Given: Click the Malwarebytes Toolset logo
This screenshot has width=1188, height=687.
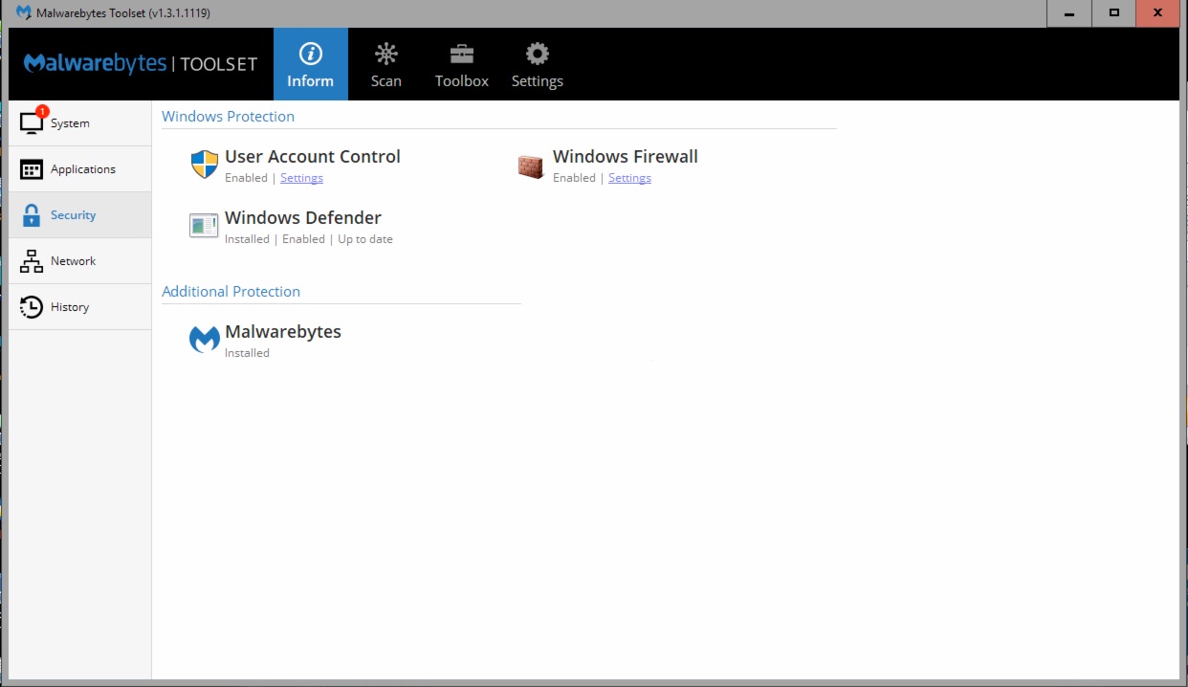Looking at the screenshot, I should 141,63.
